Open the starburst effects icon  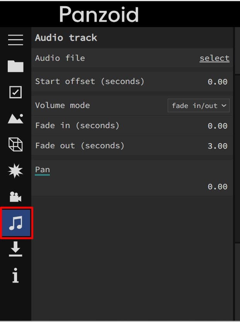pyautogui.click(x=15, y=171)
